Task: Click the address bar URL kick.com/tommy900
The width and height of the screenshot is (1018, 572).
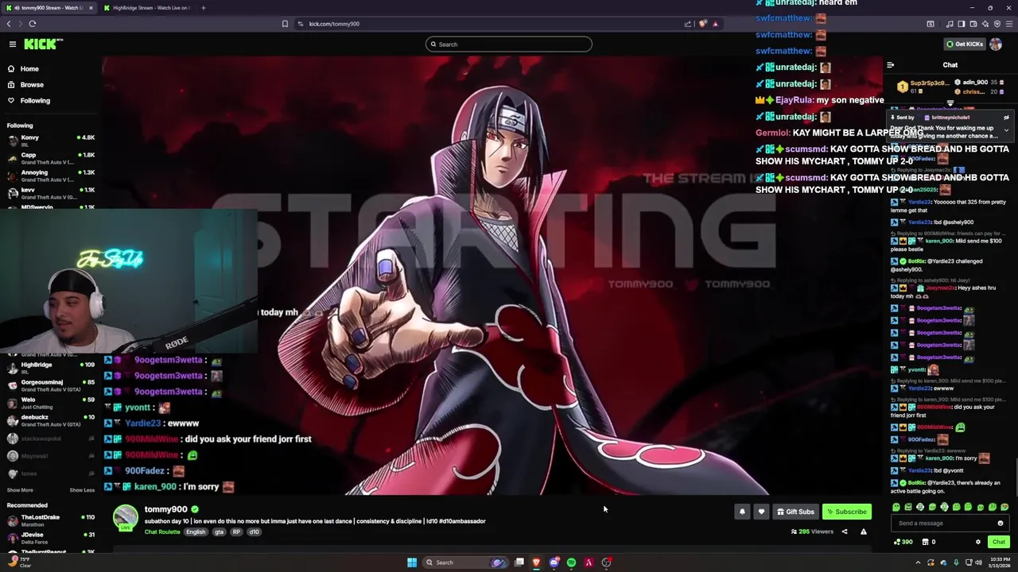Action: click(x=334, y=24)
